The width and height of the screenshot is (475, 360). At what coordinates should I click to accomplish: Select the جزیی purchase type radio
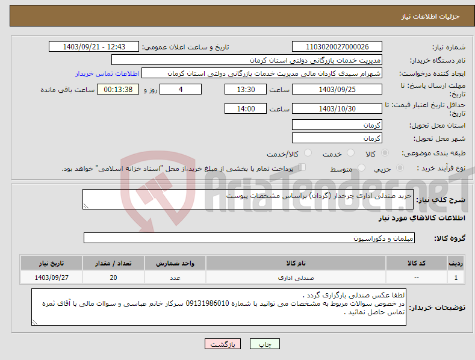pyautogui.click(x=400, y=167)
